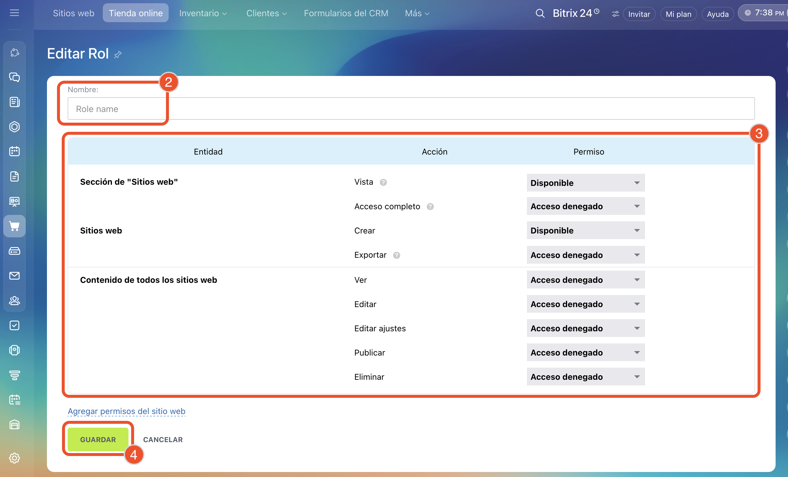Viewport: 788px width, 477px height.
Task: Expand the Vista permission dropdown
Action: 585,183
